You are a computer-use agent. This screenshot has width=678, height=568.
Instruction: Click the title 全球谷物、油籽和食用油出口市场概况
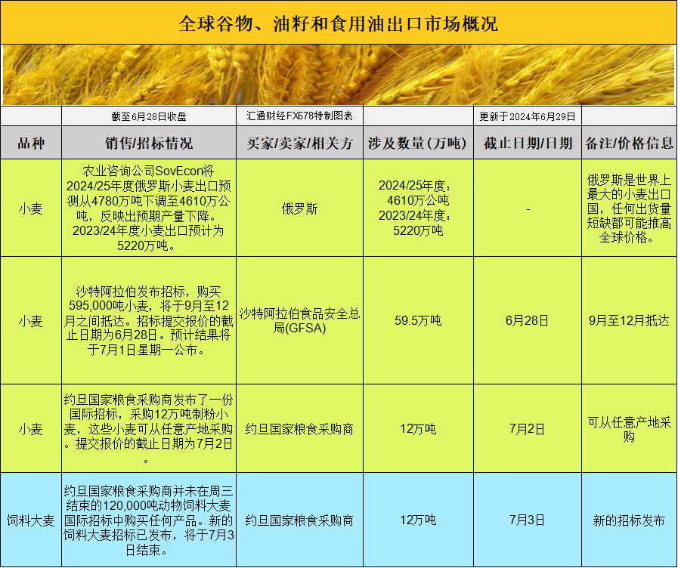click(338, 23)
